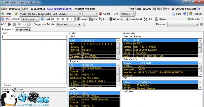Open the www.cdmatool.com link
204x107 pixels.
pyautogui.click(x=60, y=9)
